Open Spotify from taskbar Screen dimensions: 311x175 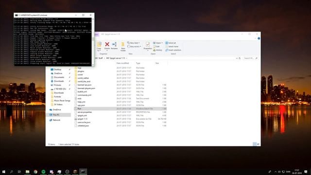[x=43, y=172]
